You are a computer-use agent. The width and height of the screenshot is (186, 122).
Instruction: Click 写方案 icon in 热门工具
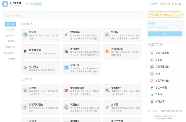(x=152, y=95)
